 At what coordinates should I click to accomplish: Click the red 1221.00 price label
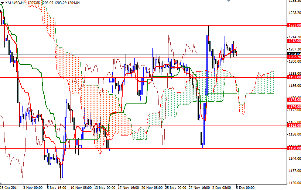click(294, 25)
